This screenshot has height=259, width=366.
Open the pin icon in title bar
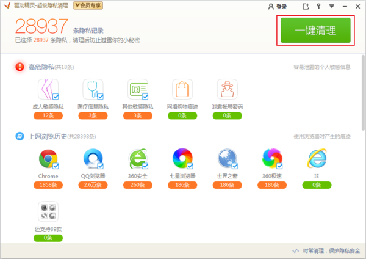(318, 6)
